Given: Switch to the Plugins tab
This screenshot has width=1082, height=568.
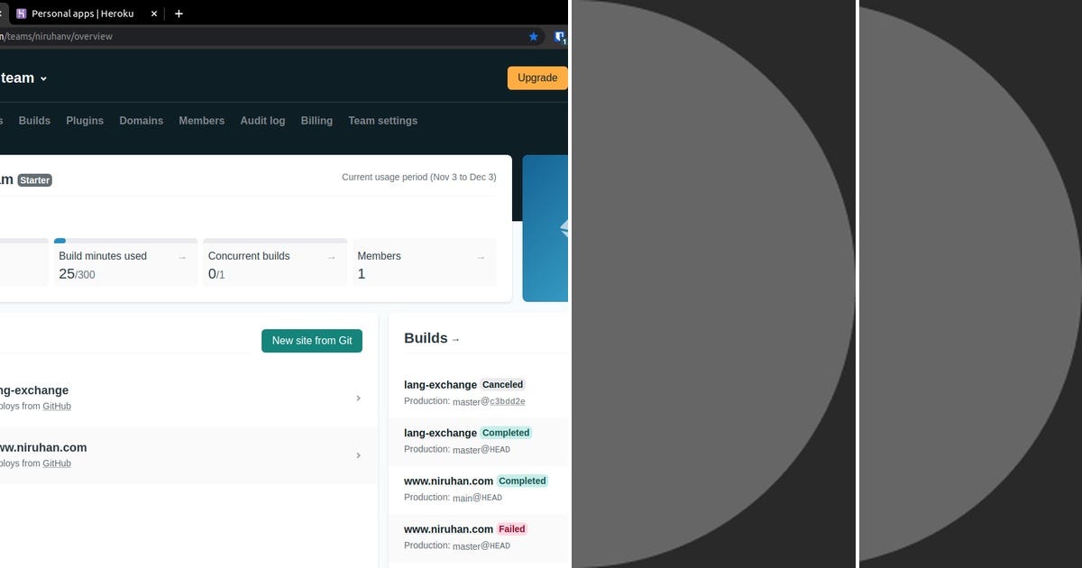Looking at the screenshot, I should pyautogui.click(x=85, y=120).
